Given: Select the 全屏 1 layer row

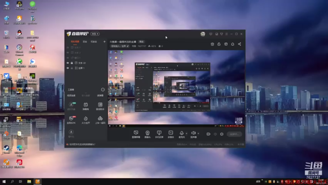Looking at the screenshot, I should pos(86,68).
